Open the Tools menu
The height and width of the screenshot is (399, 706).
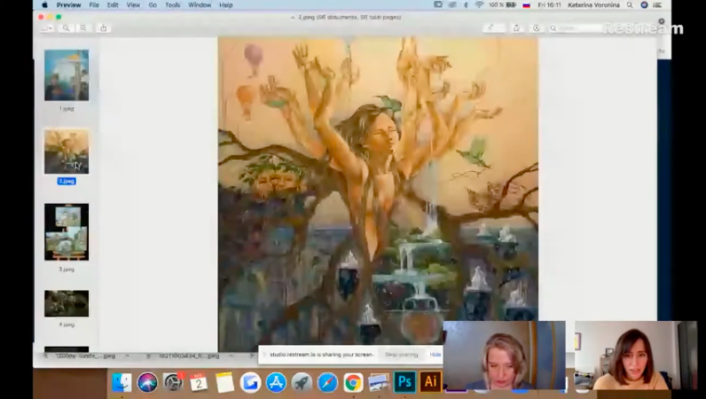click(x=172, y=5)
